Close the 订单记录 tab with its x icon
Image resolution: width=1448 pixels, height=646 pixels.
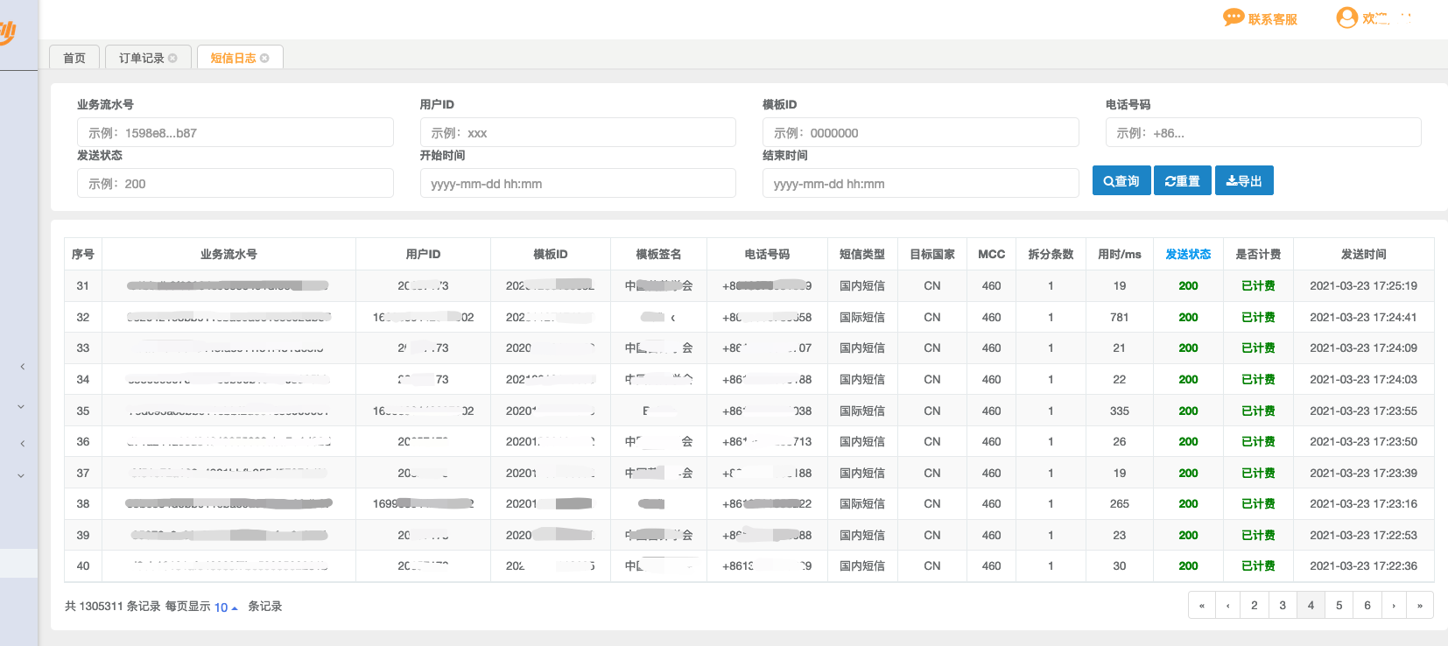click(x=172, y=58)
